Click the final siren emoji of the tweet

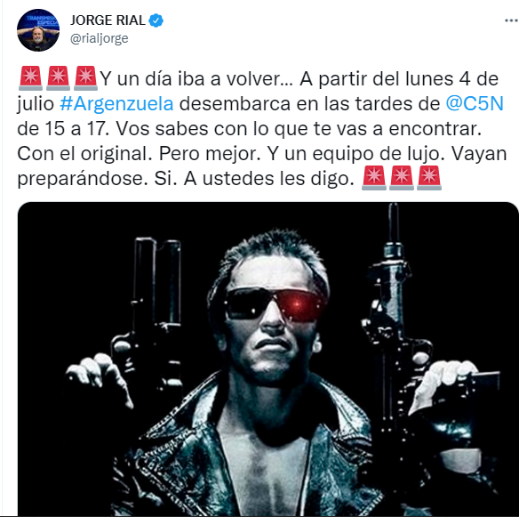point(429,178)
